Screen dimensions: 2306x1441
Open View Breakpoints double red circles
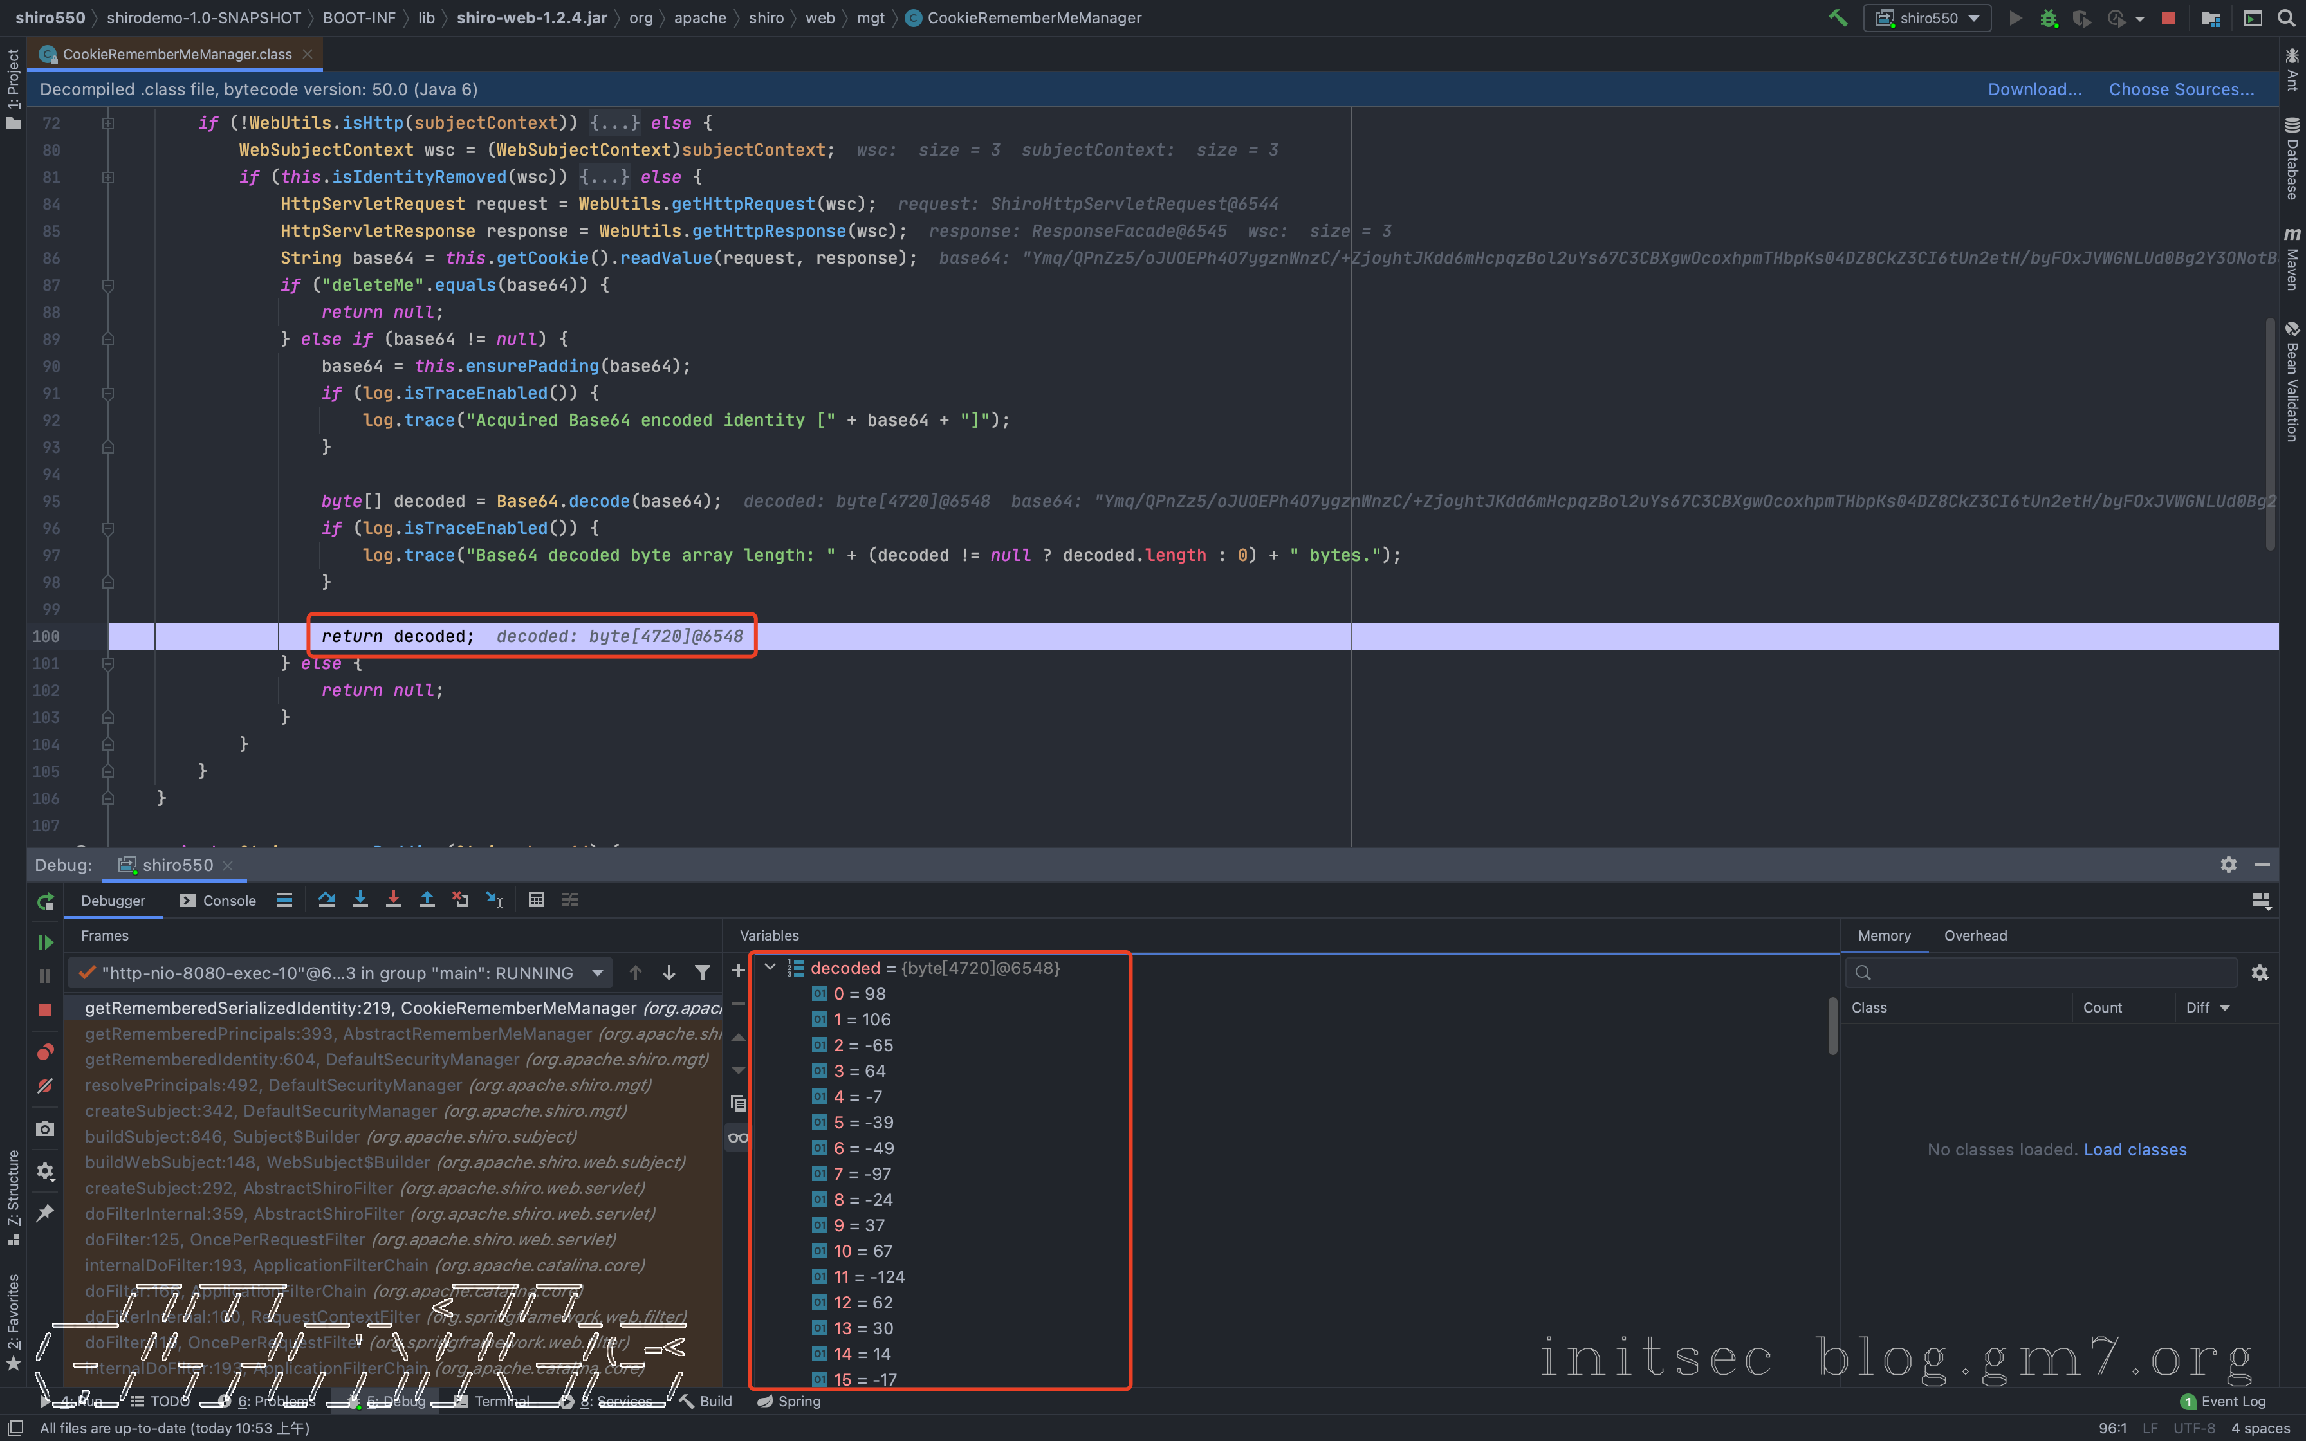(x=45, y=1052)
